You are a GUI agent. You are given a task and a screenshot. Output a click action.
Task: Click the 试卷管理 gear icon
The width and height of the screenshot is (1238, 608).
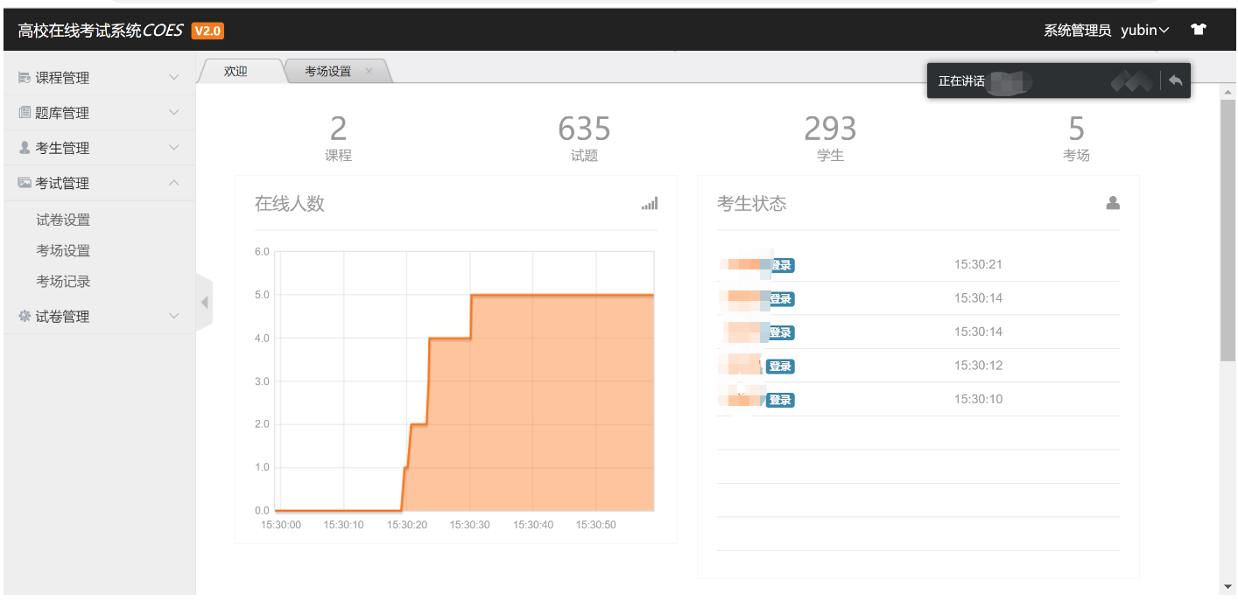25,317
